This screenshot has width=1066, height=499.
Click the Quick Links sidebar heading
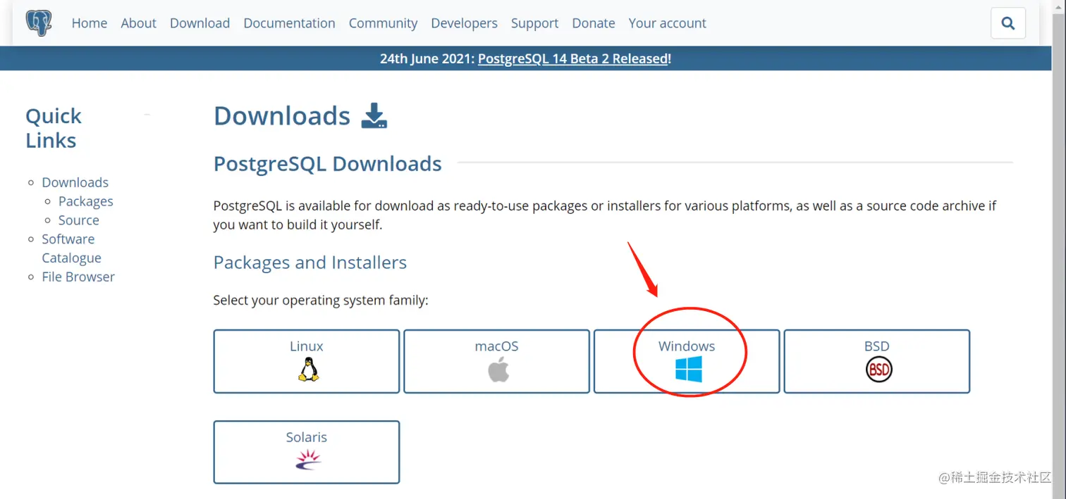(x=54, y=128)
